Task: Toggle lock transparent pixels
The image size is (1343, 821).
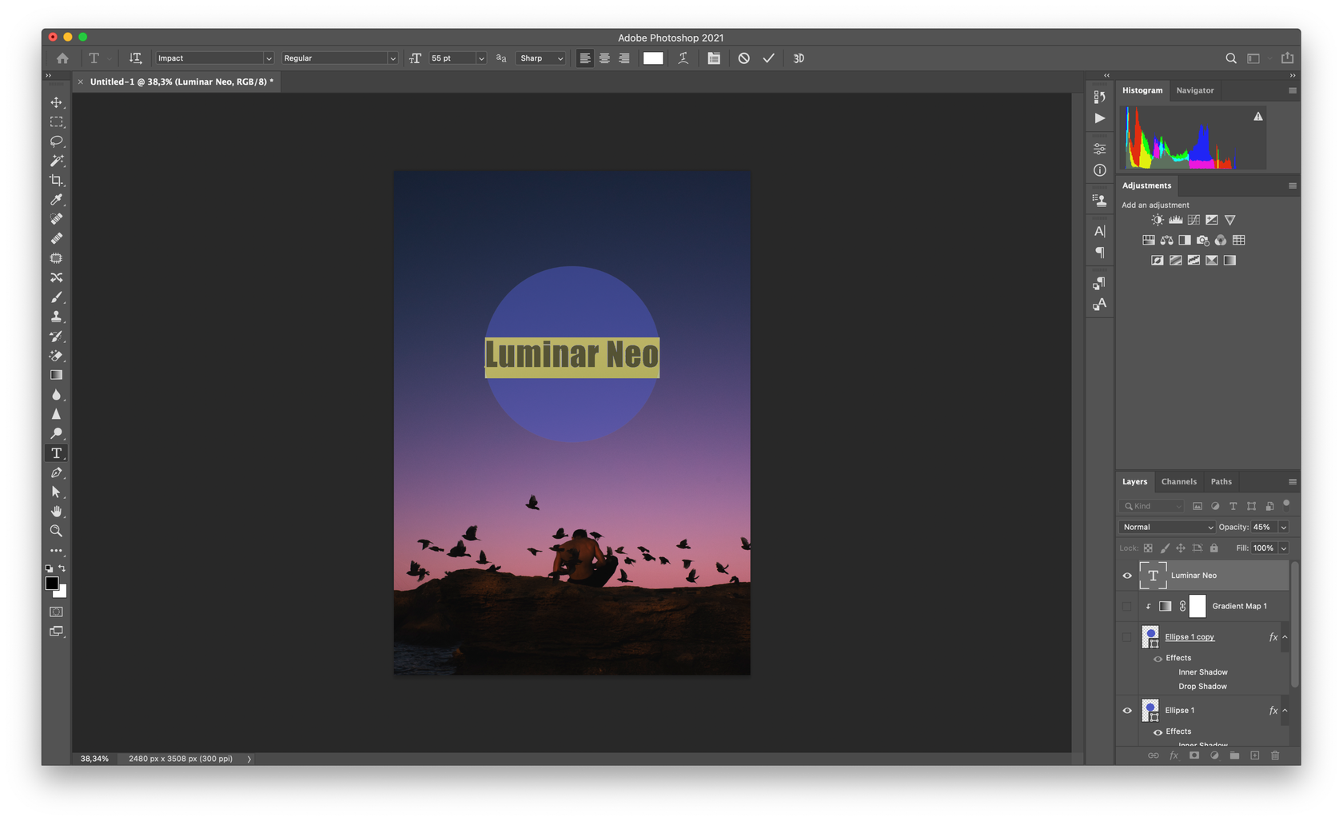Action: click(x=1148, y=548)
